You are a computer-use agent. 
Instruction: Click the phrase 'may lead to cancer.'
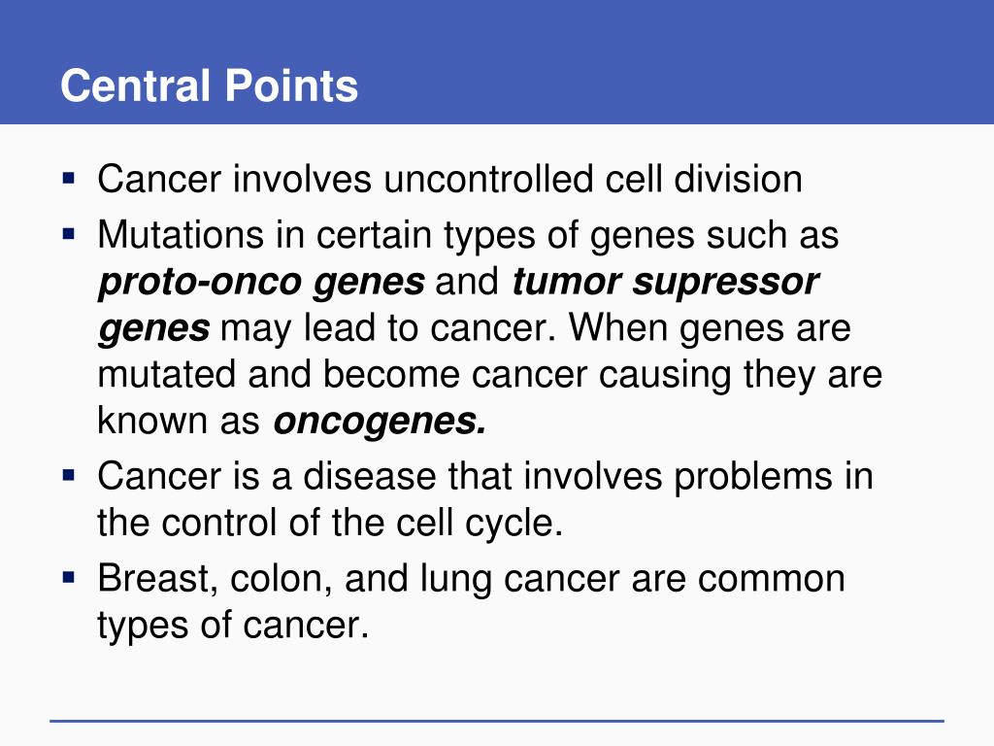(x=388, y=328)
